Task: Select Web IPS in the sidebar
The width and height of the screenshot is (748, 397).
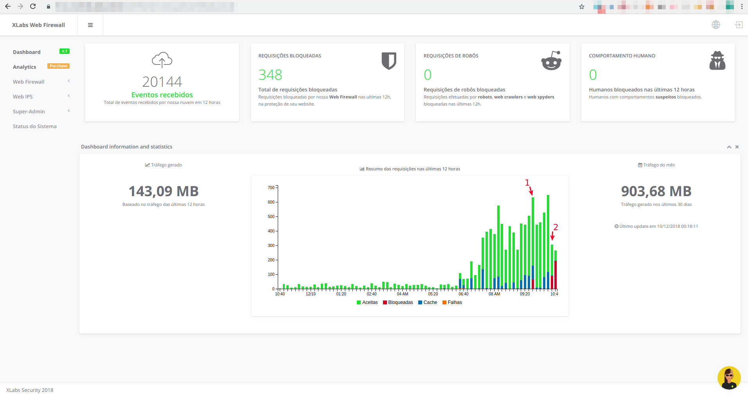Action: (x=23, y=97)
